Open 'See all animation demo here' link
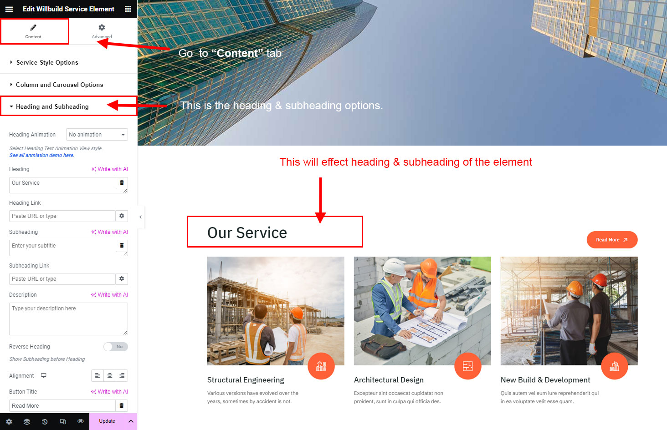Screen dimensions: 667x430 coord(41,155)
